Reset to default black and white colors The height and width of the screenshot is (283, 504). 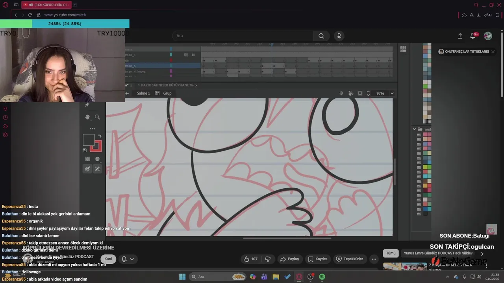tap(85, 150)
